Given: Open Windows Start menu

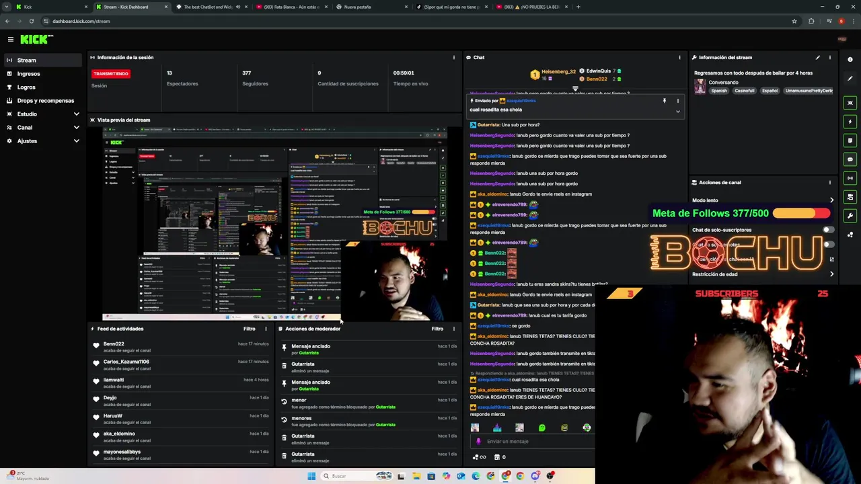Looking at the screenshot, I should tap(311, 476).
